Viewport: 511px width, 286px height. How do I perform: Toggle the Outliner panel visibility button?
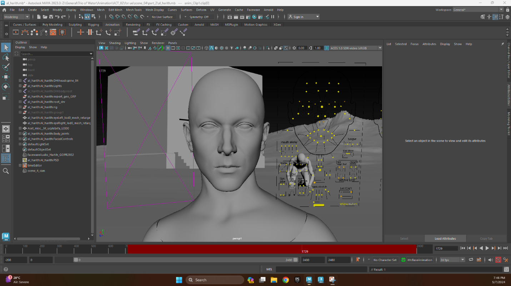point(6,158)
